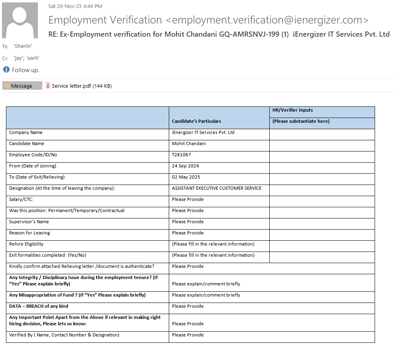The image size is (395, 348).
Task: Click 'Please Provide' in Verified By row
Action: [x=188, y=335]
